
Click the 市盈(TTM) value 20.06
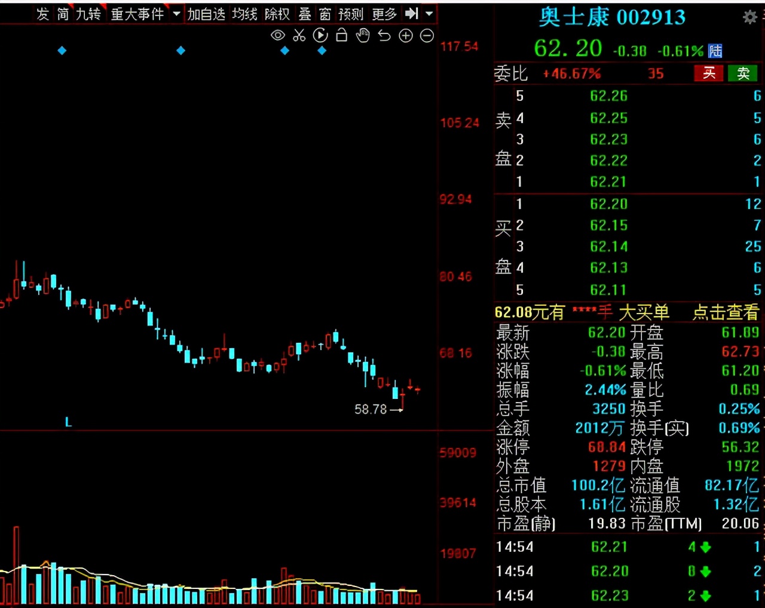tap(740, 524)
